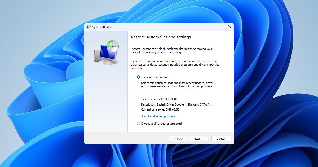Click the Current time zone GMT+5:30 line

click(x=160, y=109)
